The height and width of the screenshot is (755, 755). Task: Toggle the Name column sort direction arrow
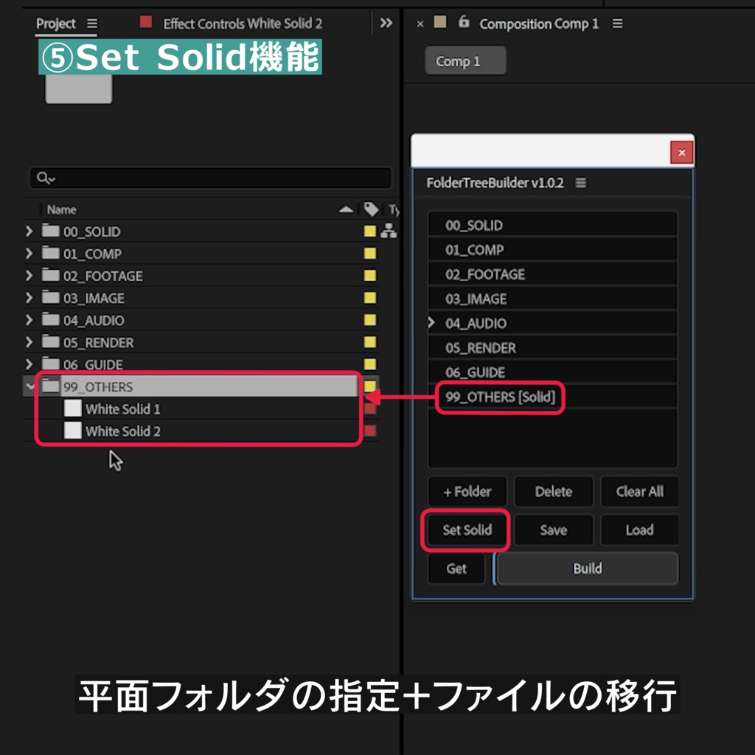click(x=347, y=209)
